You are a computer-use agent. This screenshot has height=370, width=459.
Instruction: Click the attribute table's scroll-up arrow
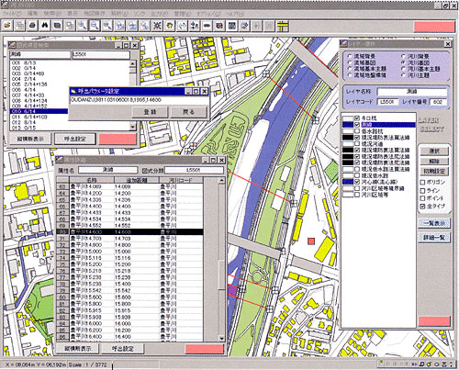pos(222,181)
